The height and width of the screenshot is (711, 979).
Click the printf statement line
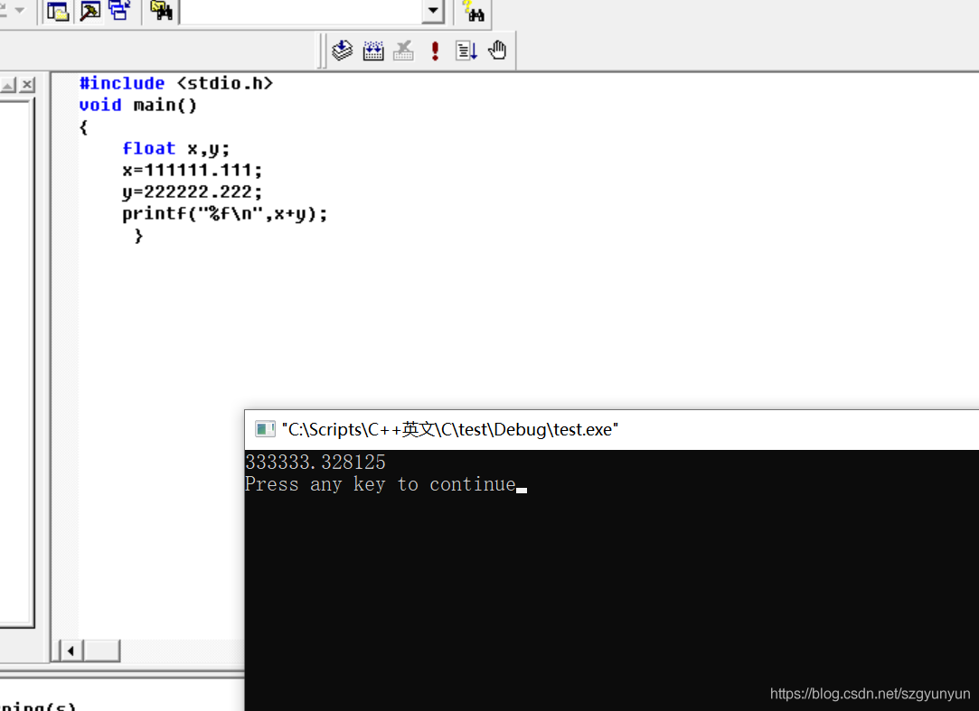point(225,213)
